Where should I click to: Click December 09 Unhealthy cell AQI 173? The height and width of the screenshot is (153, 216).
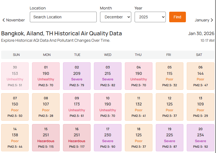click(77, 107)
